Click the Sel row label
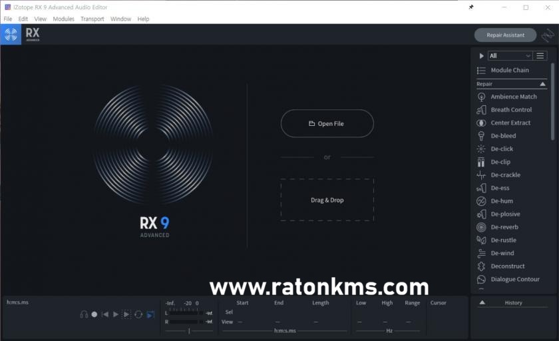The image size is (559, 341). pyautogui.click(x=229, y=312)
